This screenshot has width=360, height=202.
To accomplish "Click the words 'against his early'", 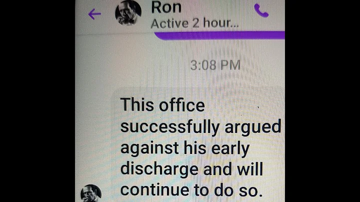I will pos(185,148).
